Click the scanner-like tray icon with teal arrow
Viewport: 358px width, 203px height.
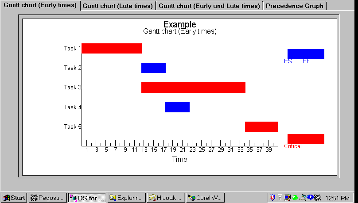[x=303, y=198]
